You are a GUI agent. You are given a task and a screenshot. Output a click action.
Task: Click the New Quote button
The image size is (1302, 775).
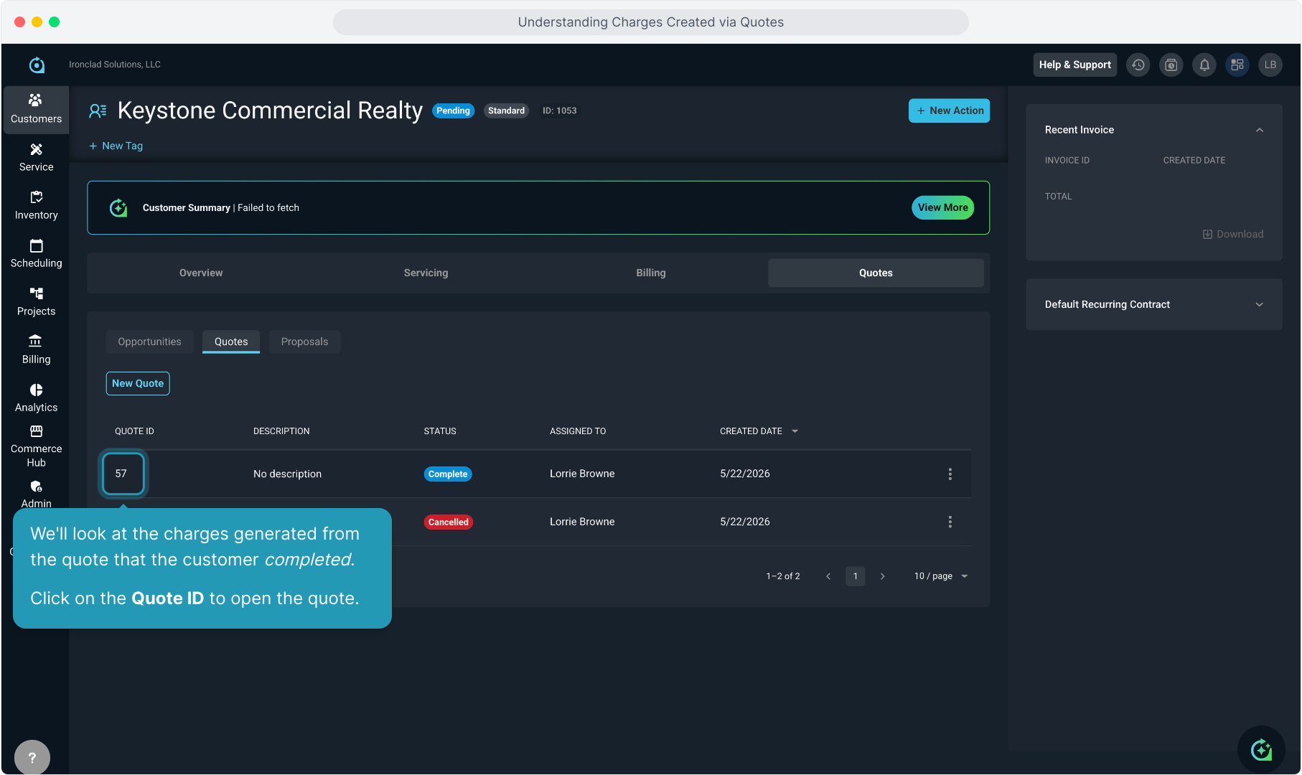[x=138, y=383]
